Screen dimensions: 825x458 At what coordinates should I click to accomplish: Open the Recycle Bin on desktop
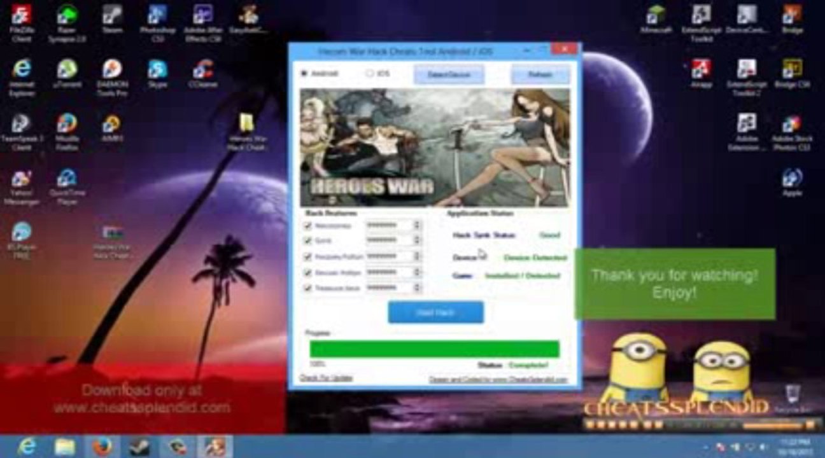[793, 399]
